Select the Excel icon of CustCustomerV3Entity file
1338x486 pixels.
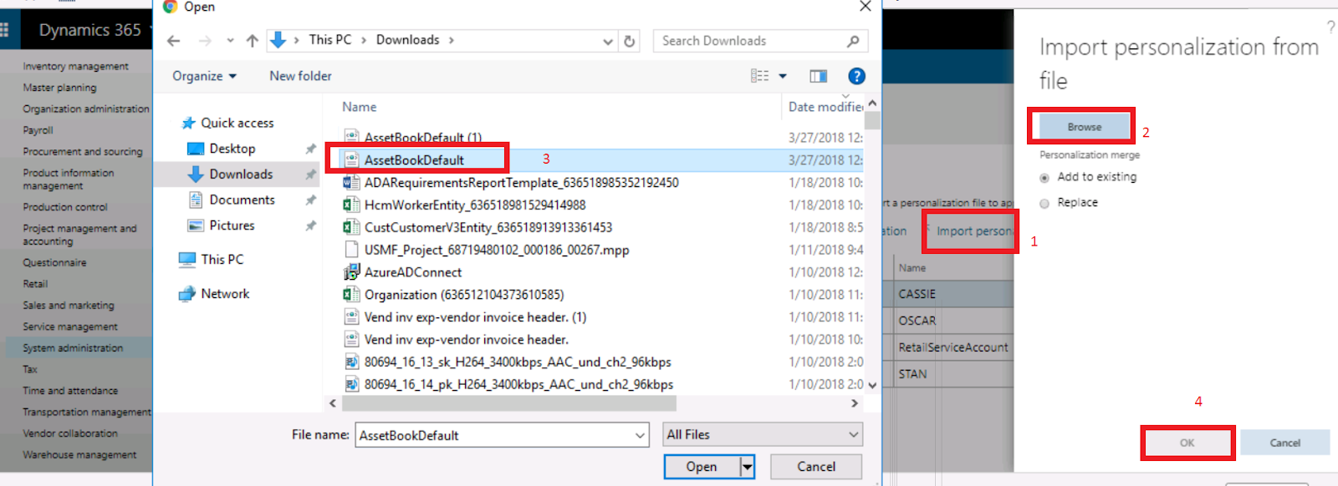click(x=352, y=228)
